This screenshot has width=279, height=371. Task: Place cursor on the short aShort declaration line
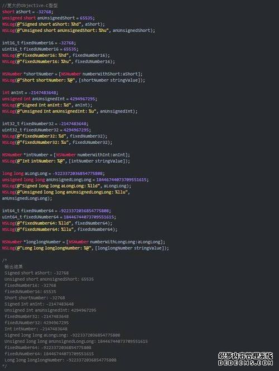28,12
